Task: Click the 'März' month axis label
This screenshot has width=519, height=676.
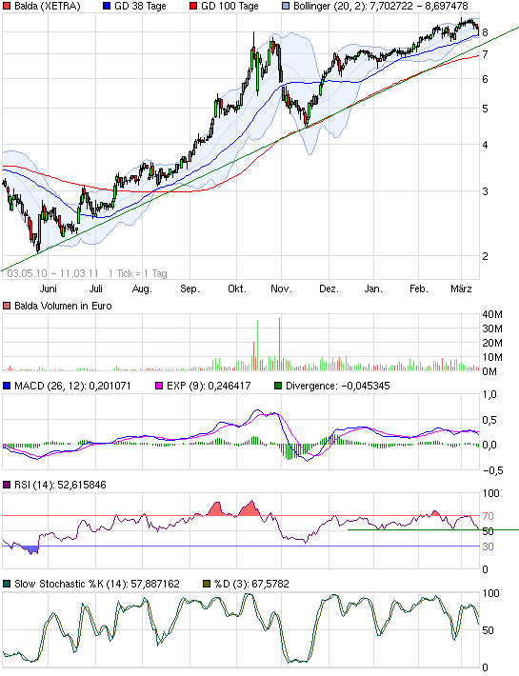Action: point(461,288)
